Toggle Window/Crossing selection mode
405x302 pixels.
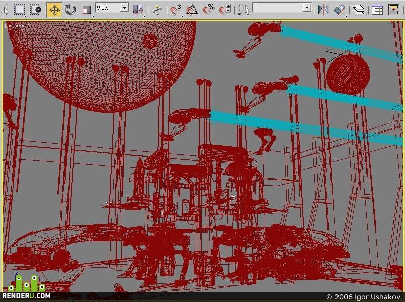36,10
